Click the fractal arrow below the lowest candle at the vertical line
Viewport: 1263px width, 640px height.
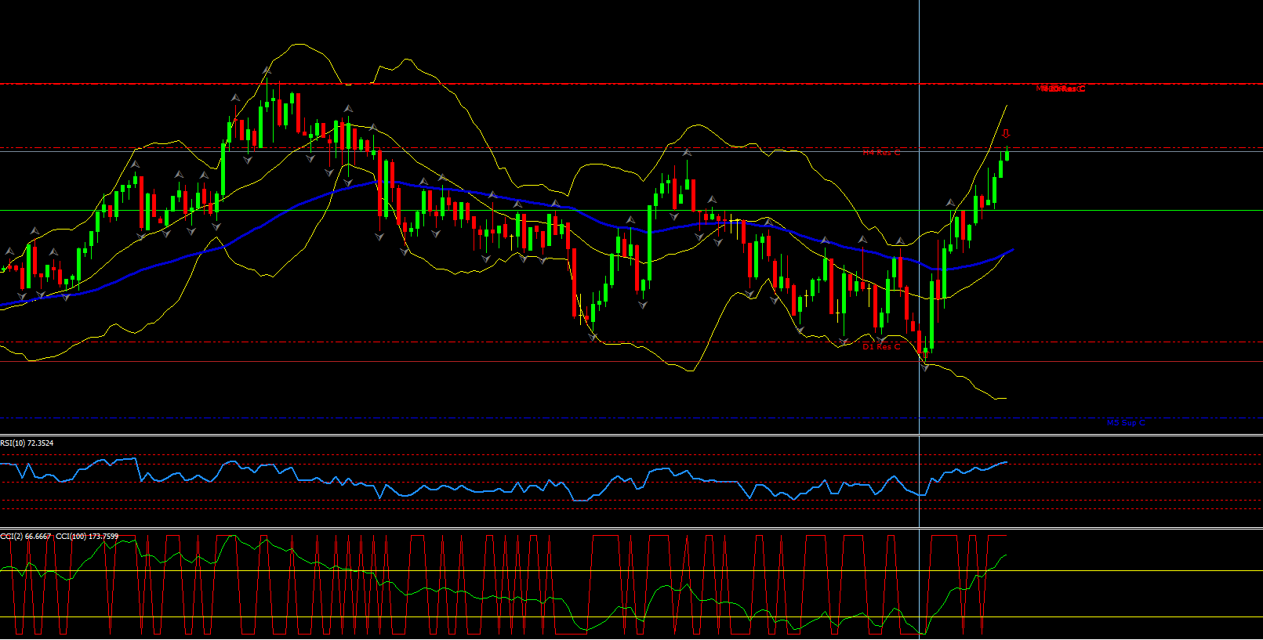pyautogui.click(x=925, y=367)
